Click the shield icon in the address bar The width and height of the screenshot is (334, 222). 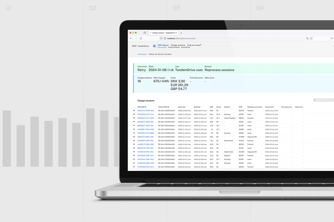click(x=161, y=39)
